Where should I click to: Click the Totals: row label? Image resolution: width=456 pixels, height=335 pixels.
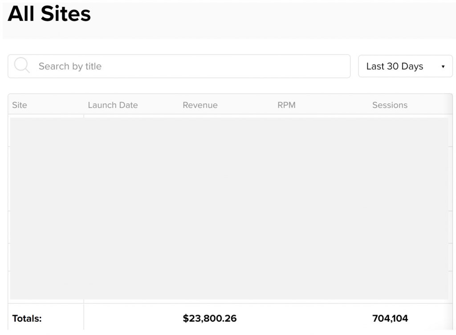pyautogui.click(x=27, y=319)
